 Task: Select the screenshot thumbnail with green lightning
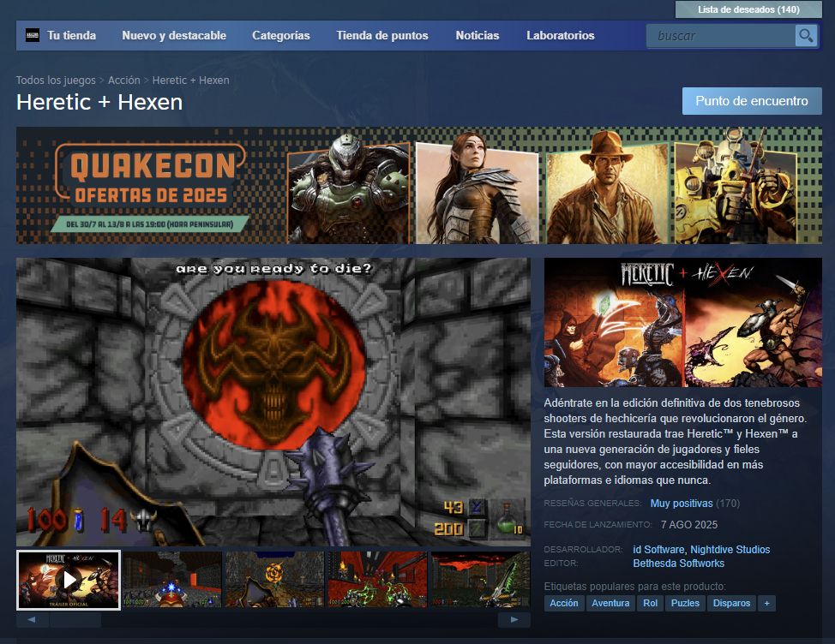tap(377, 580)
